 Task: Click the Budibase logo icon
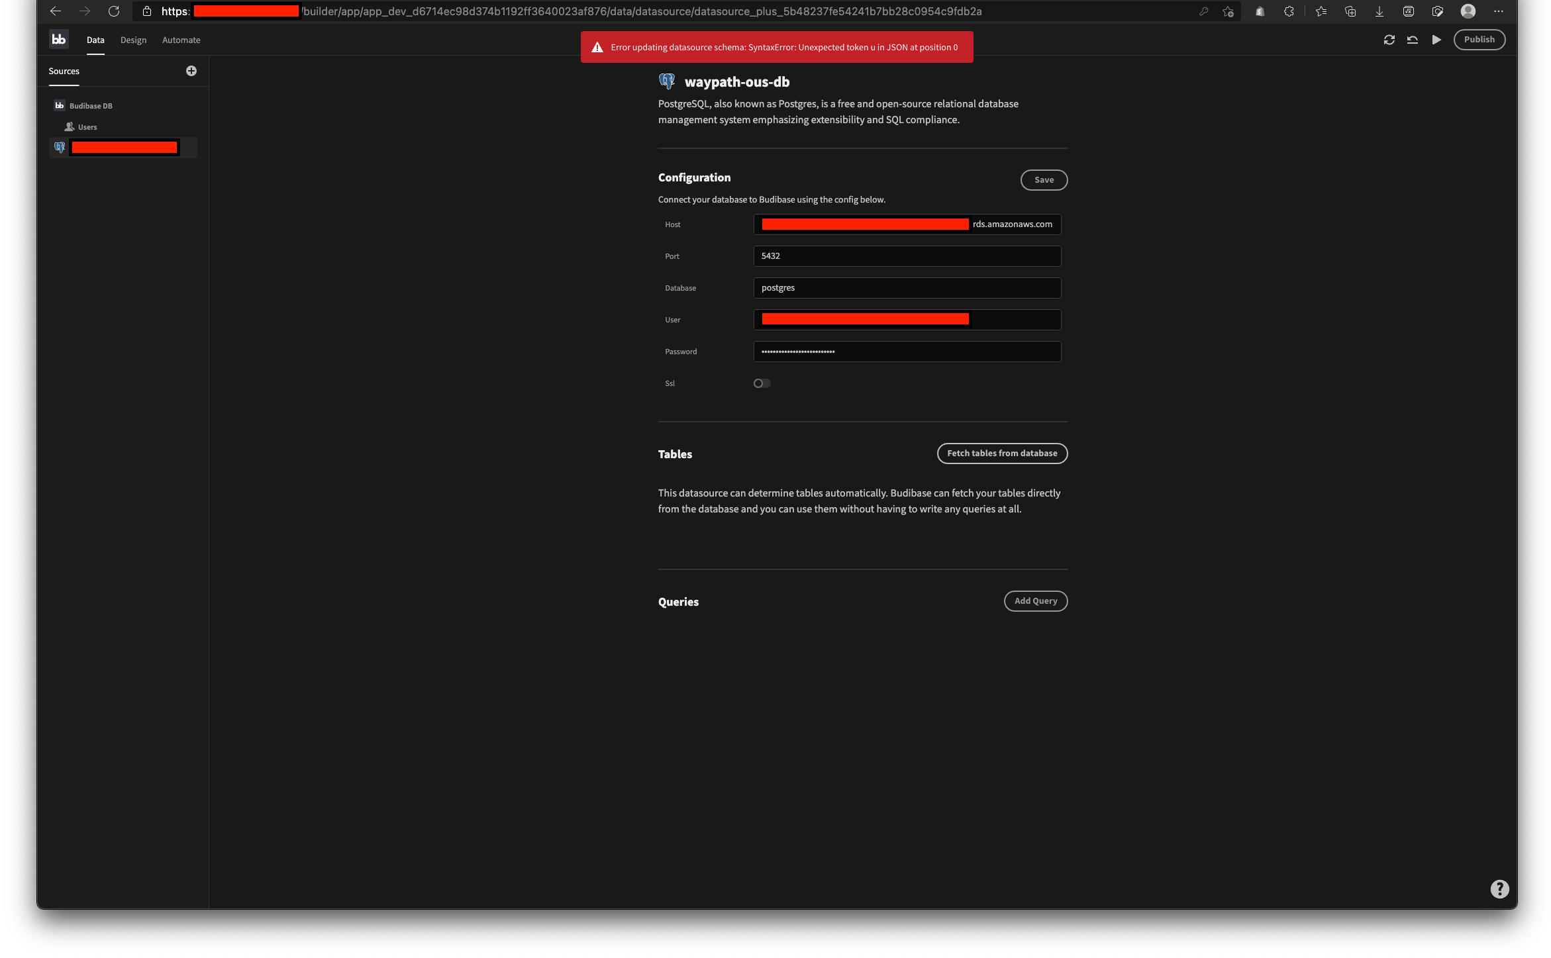(x=58, y=39)
